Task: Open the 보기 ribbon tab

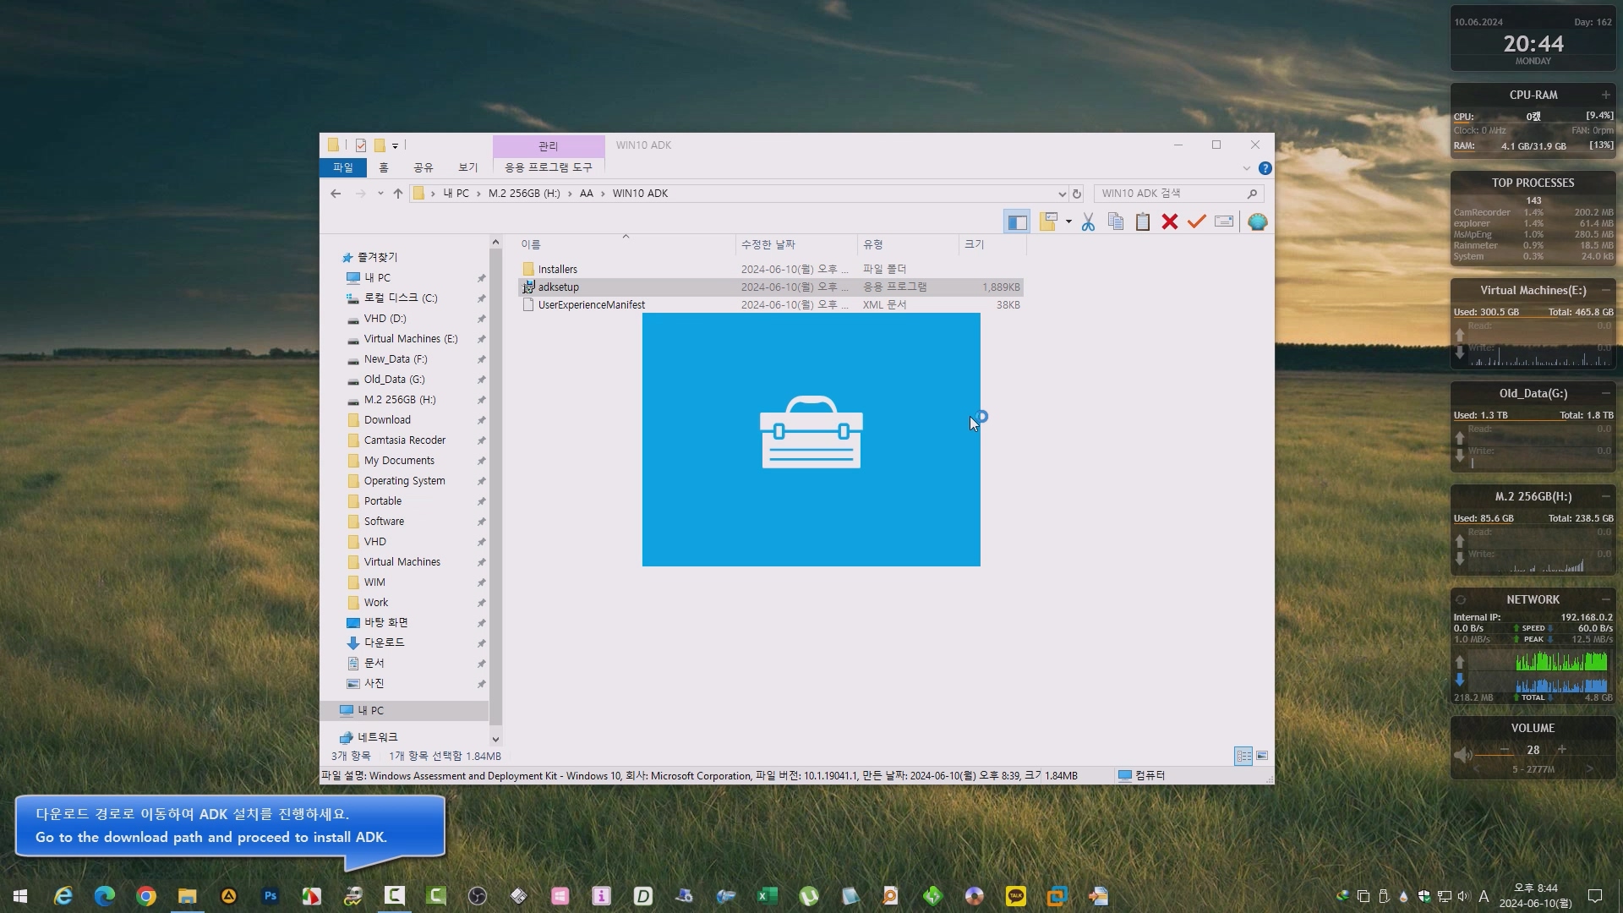Action: tap(468, 167)
